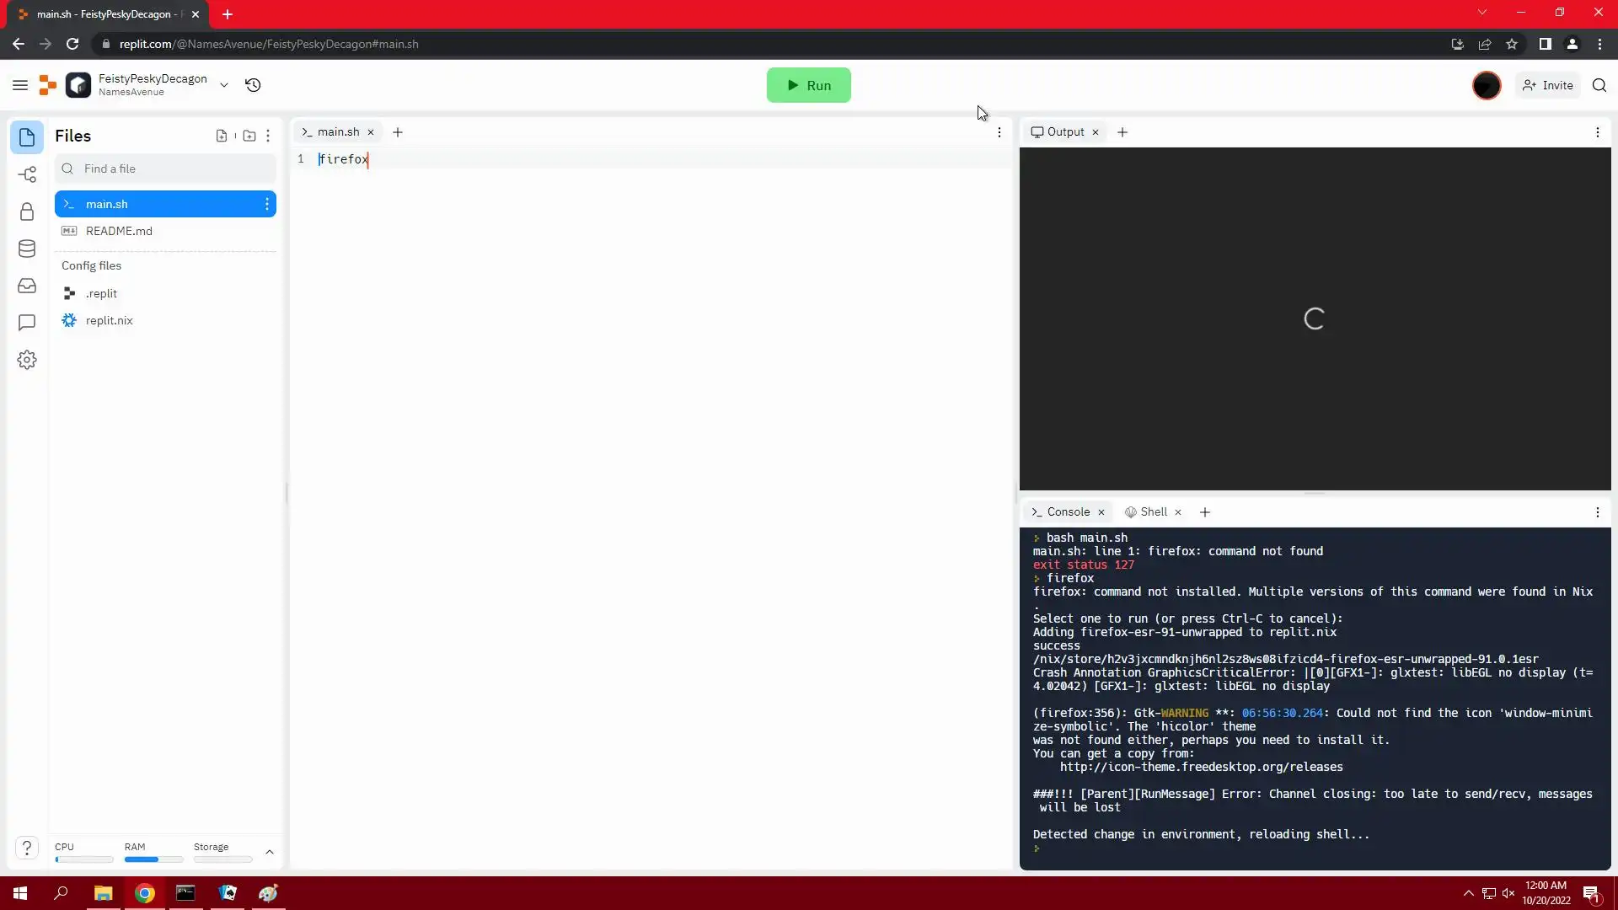The image size is (1618, 910).
Task: Select the Console tab
Action: tap(1068, 512)
